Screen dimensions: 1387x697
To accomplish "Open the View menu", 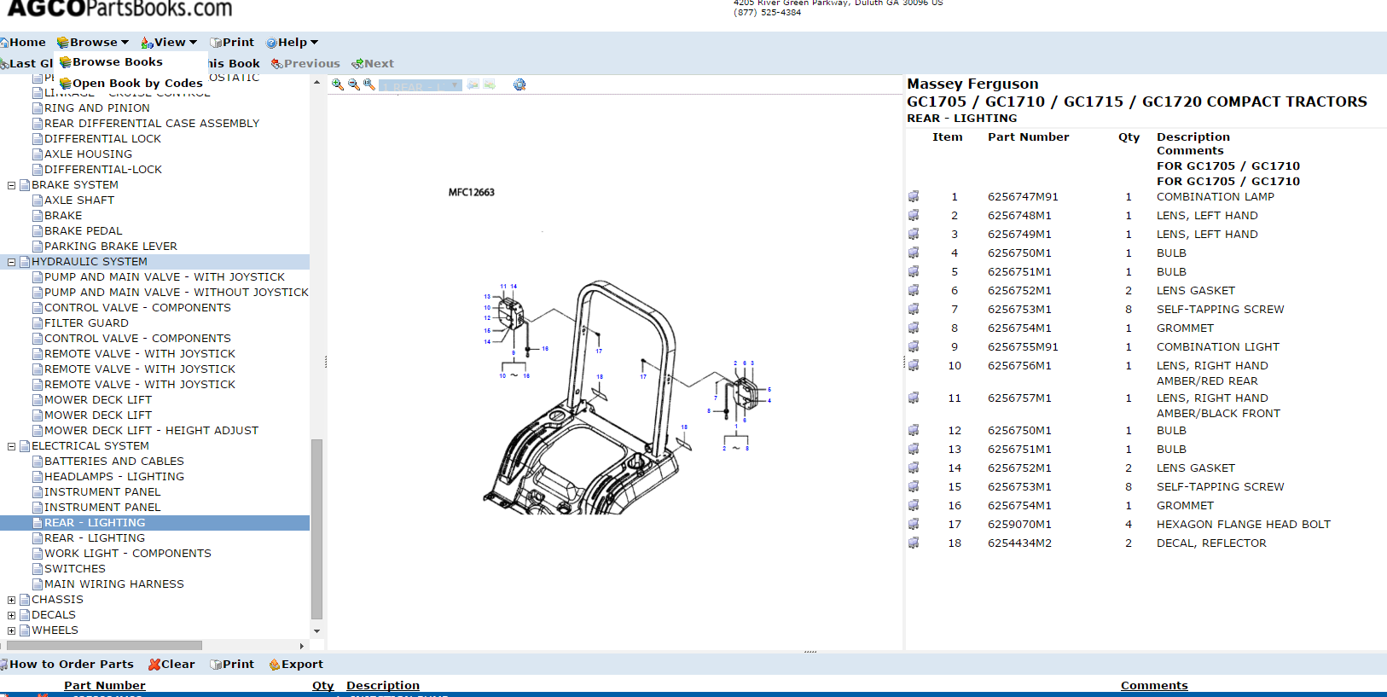I will [169, 42].
